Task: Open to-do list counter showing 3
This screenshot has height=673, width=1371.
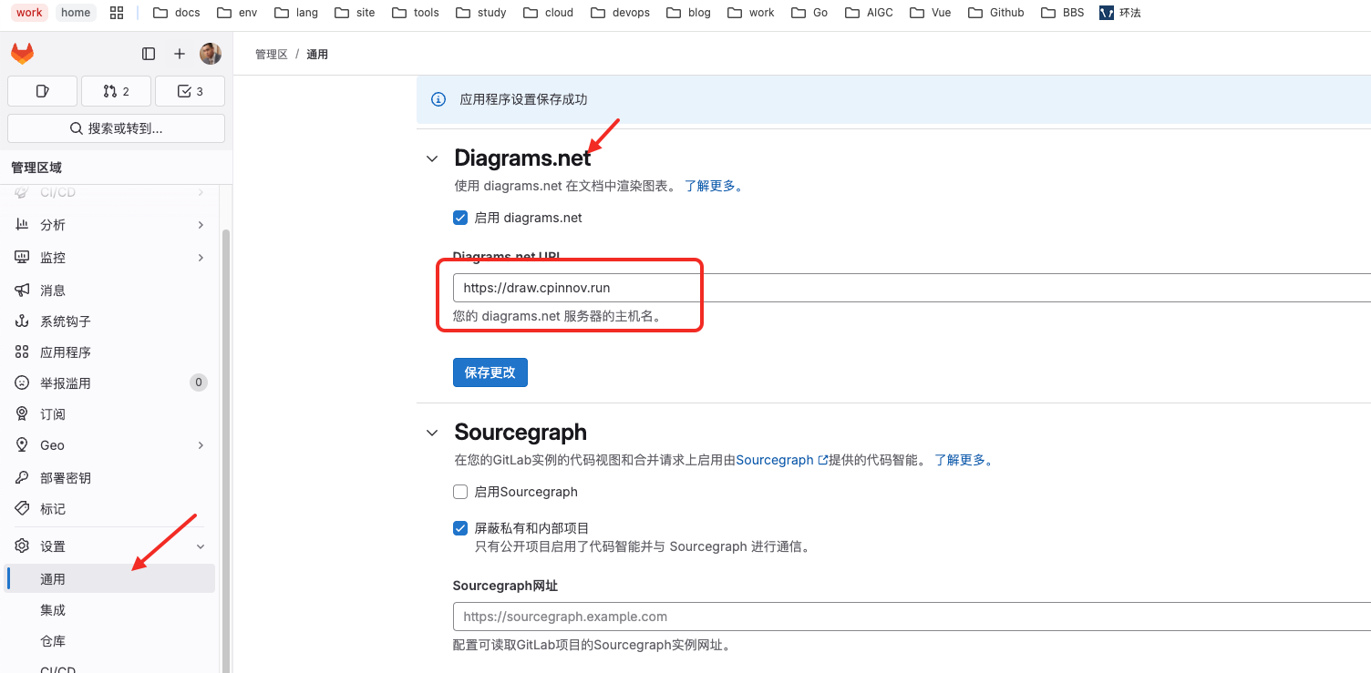Action: click(x=190, y=91)
